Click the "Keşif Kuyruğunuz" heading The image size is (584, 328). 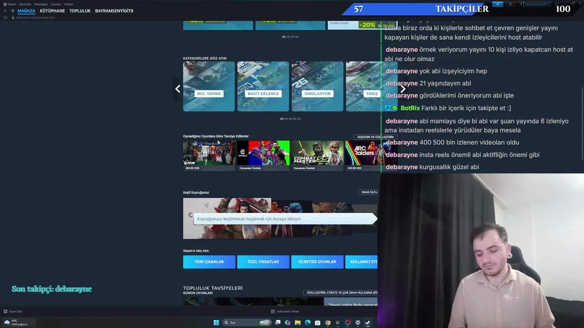coord(196,192)
